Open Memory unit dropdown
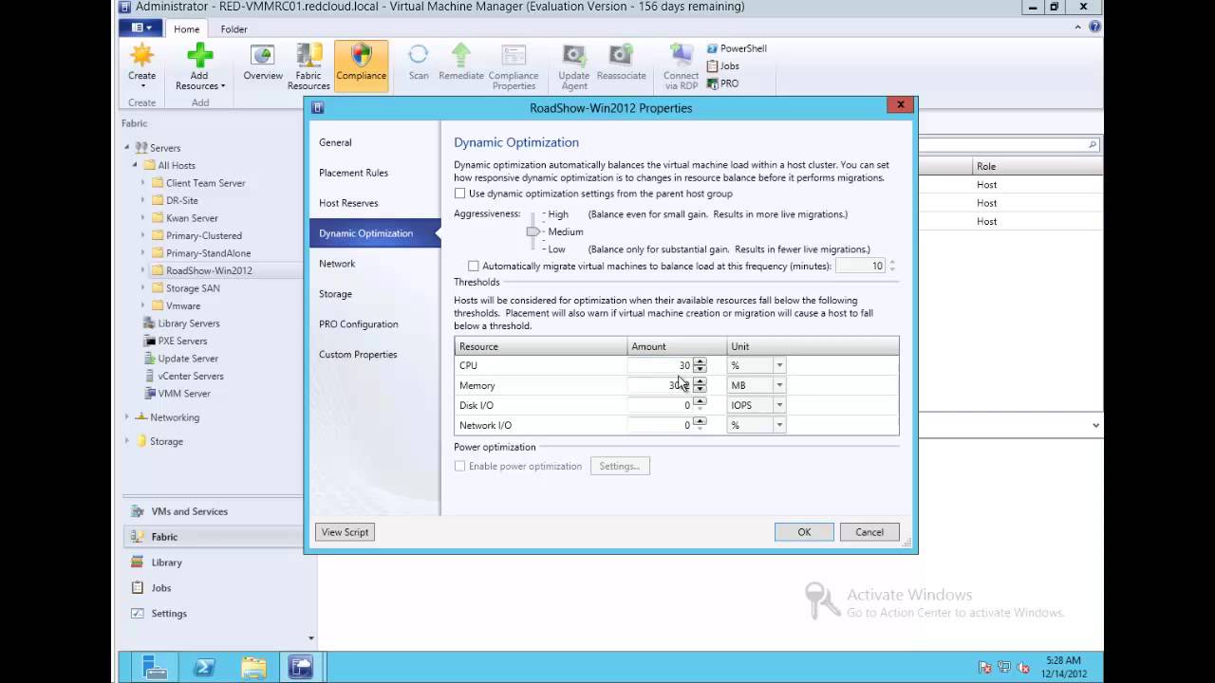The width and height of the screenshot is (1215, 683). pyautogui.click(x=779, y=385)
